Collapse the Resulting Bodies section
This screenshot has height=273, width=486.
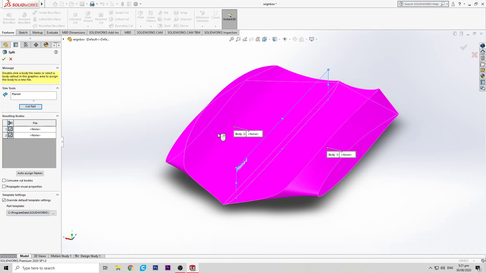(x=57, y=116)
